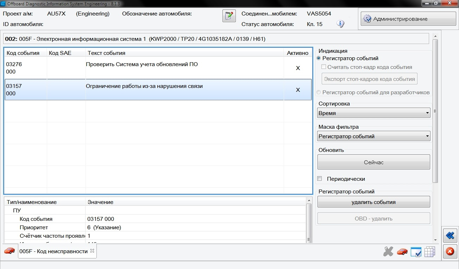Click the vehicle status info bubble icon
Viewport: 459px width, 269px height.
[340, 24]
